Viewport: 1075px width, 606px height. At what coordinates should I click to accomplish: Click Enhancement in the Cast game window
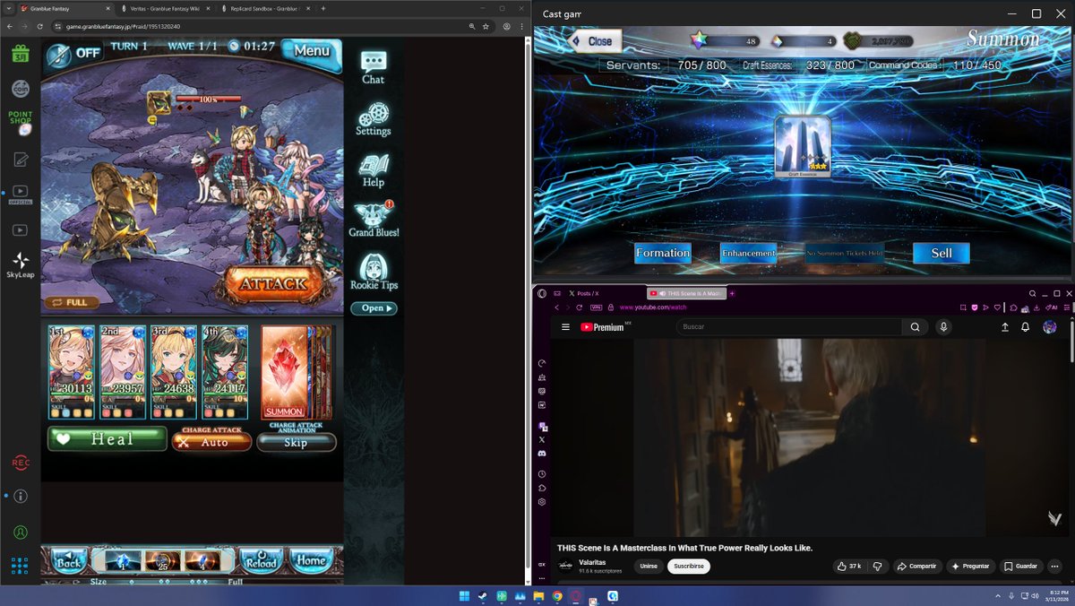tap(749, 253)
